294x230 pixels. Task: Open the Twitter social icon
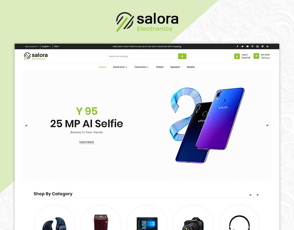(242, 47)
